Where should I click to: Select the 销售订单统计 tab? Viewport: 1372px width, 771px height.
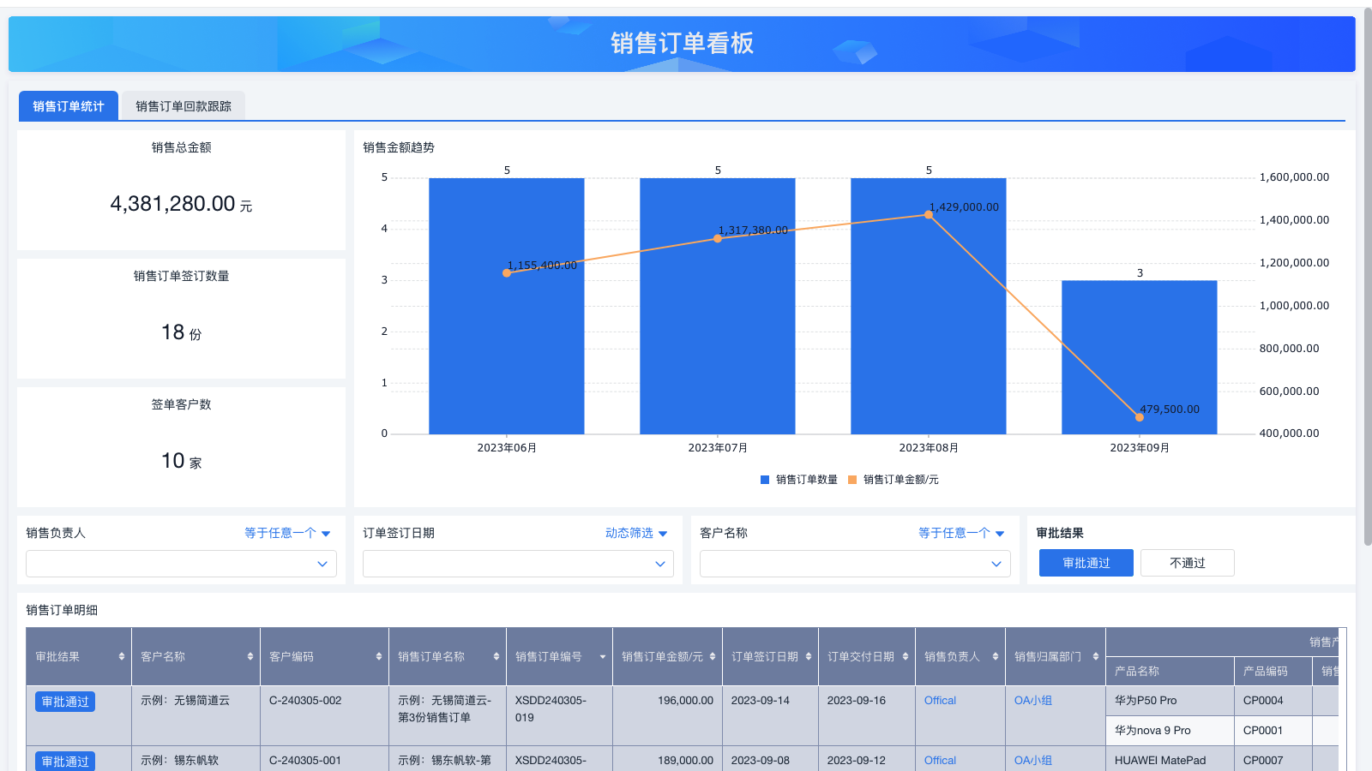tap(68, 105)
